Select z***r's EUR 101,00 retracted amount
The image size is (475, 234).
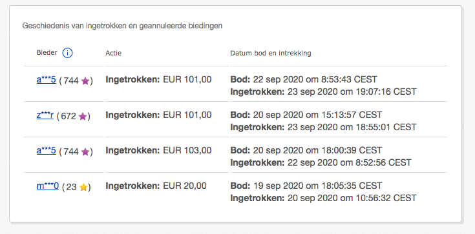(x=187, y=115)
